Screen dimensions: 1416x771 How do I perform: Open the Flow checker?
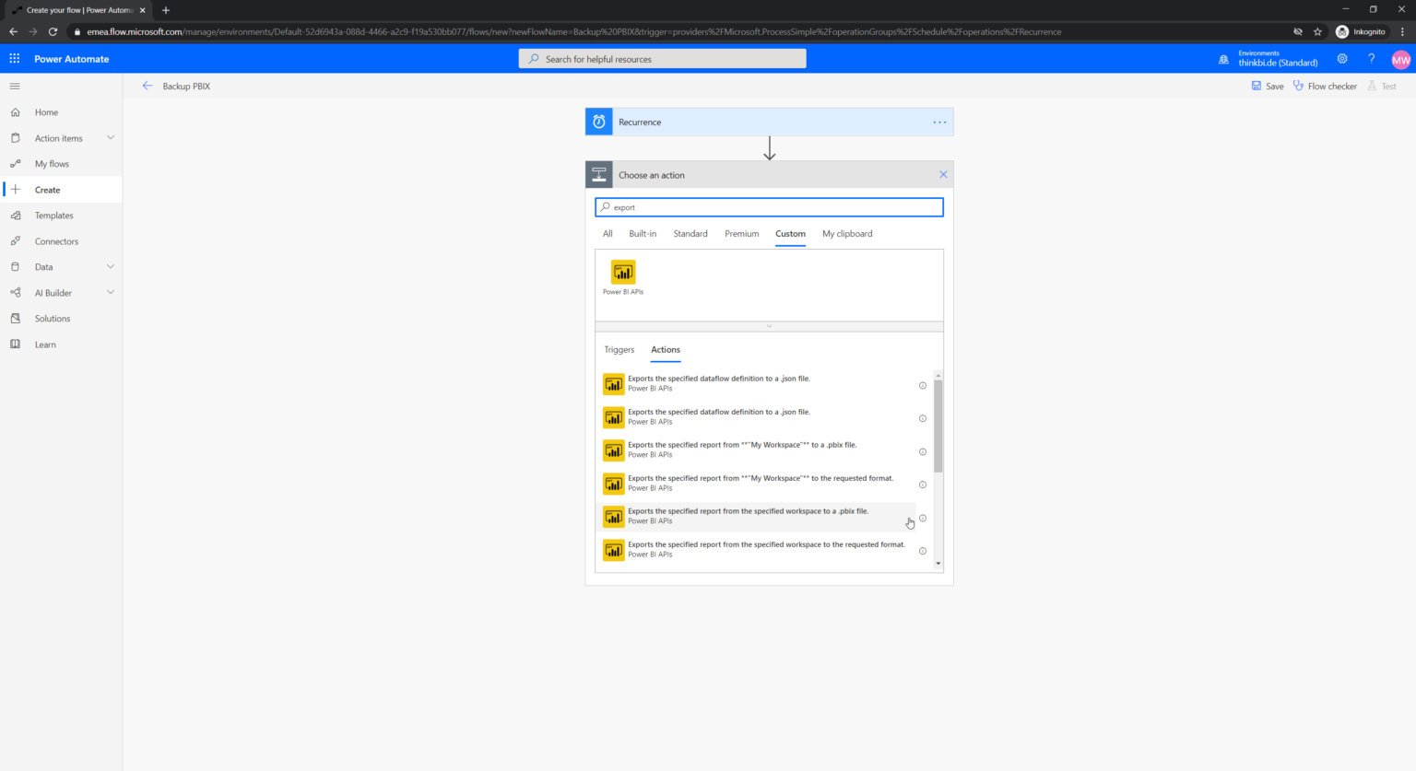click(1325, 87)
